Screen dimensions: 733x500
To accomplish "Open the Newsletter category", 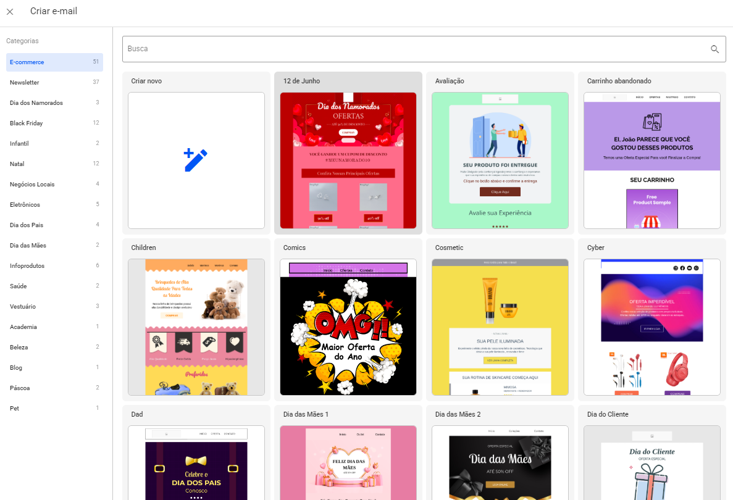I will click(x=54, y=83).
